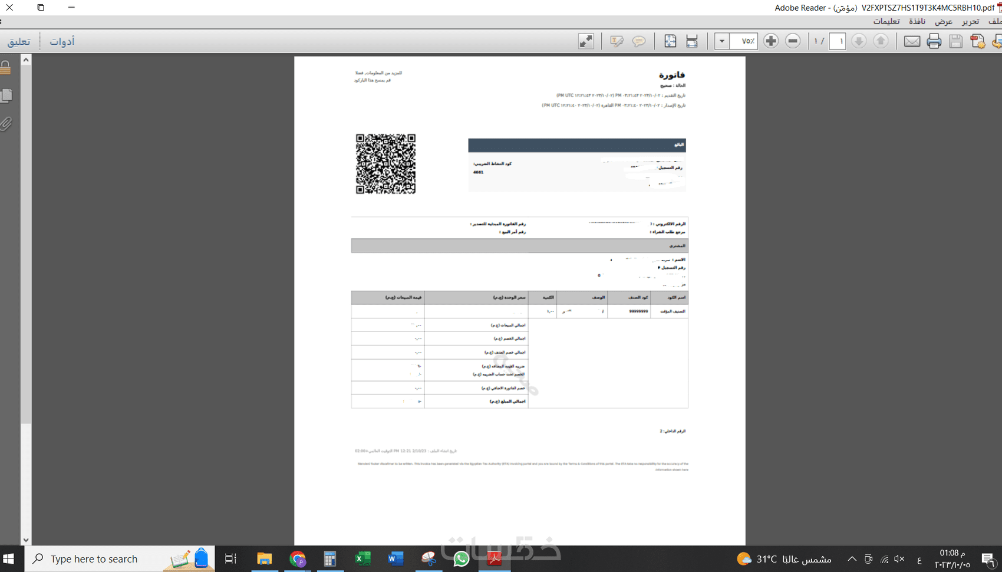
Task: Select the Highlight text tool
Action: click(617, 41)
